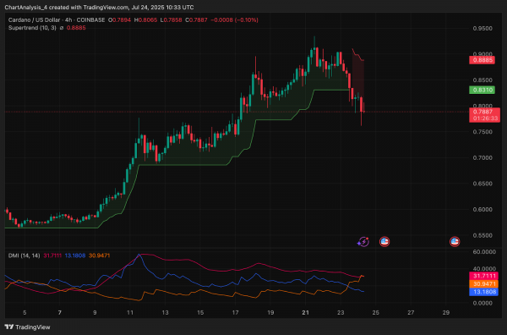Click date 11 on the time axis

[x=130, y=313]
